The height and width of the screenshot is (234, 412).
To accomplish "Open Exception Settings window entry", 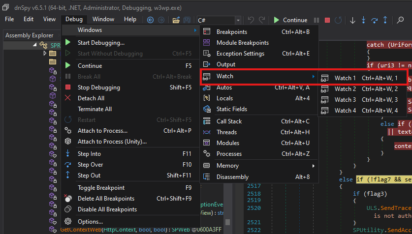I will coord(259,54).
